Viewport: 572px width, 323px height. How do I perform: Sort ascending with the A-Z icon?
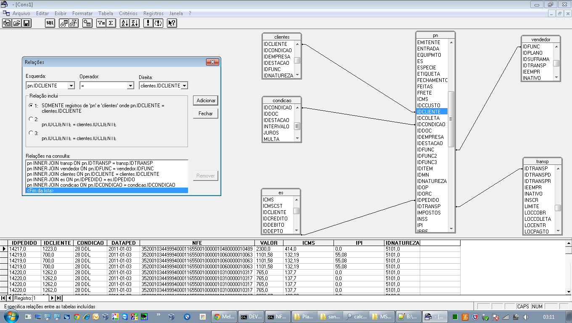point(124,23)
